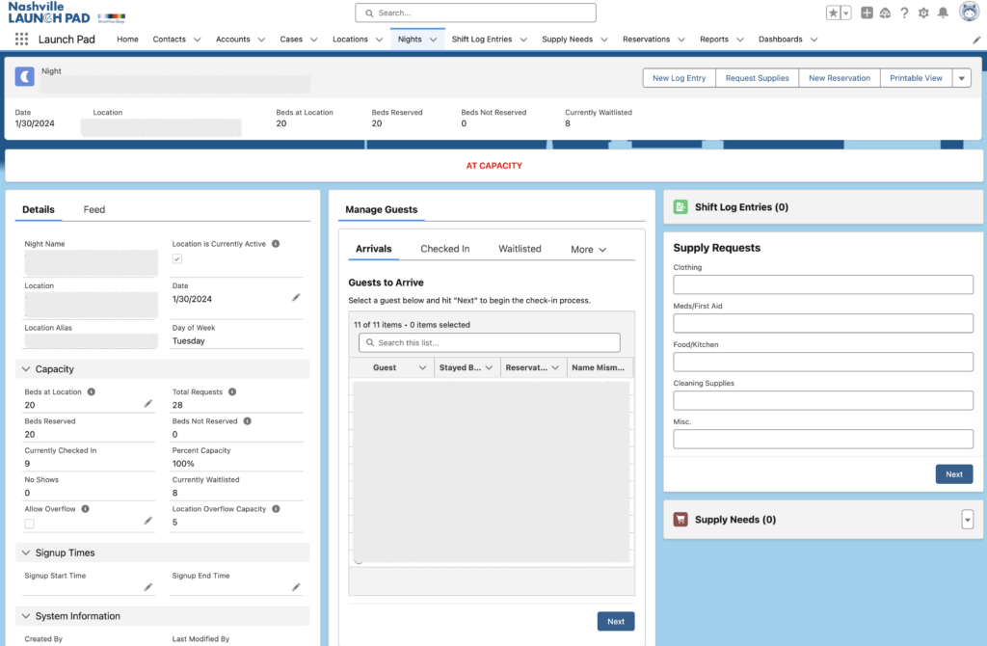Click Next in Manage Guests
This screenshot has width=987, height=646.
click(x=616, y=622)
